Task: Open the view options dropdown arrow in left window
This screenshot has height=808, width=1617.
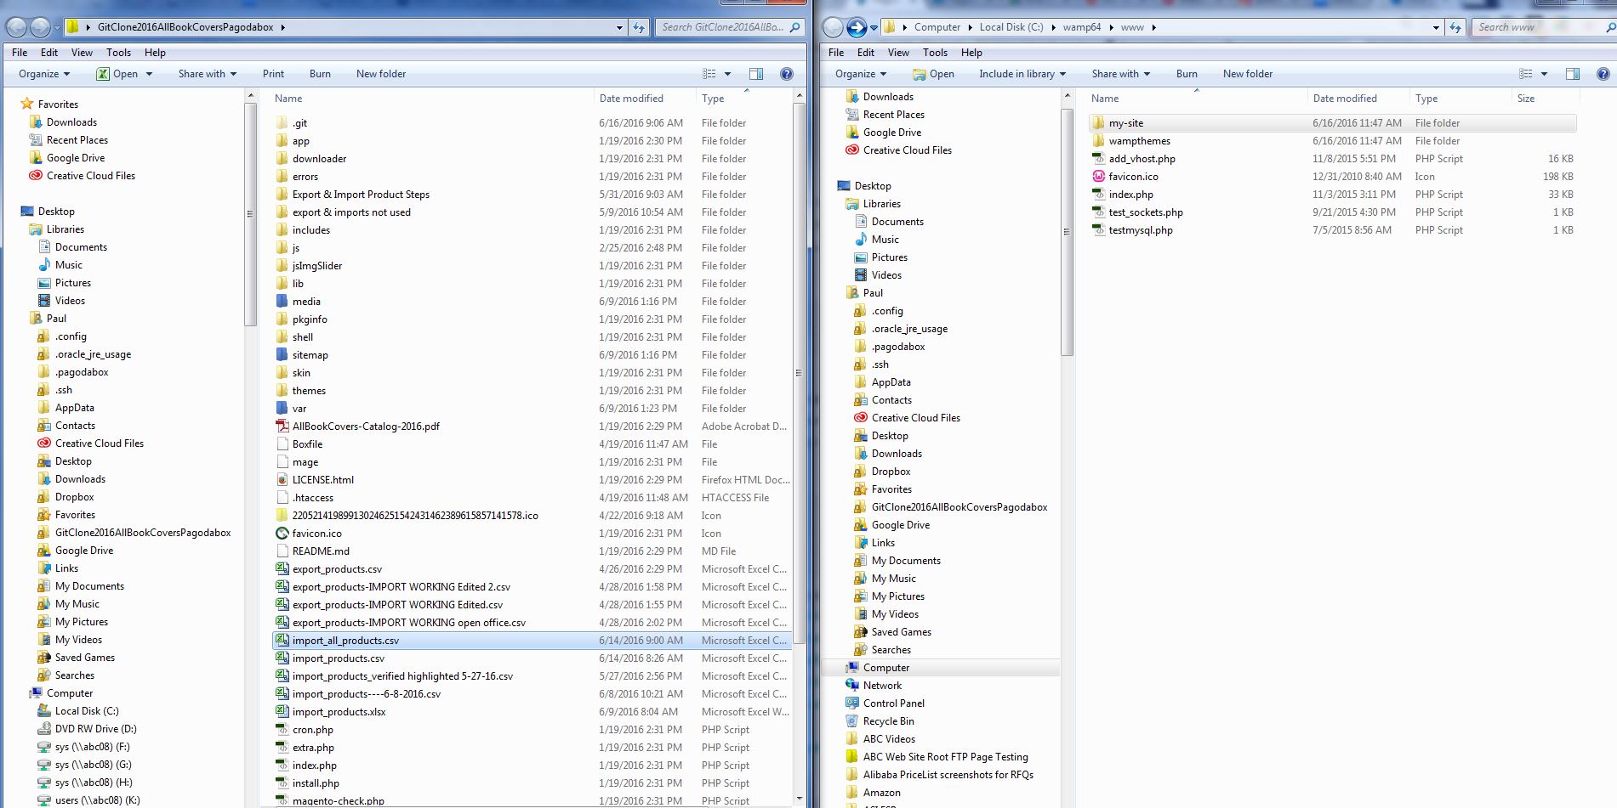Action: [x=727, y=74]
